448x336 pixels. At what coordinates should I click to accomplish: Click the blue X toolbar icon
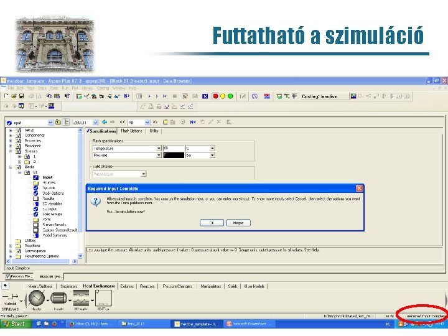point(205,96)
